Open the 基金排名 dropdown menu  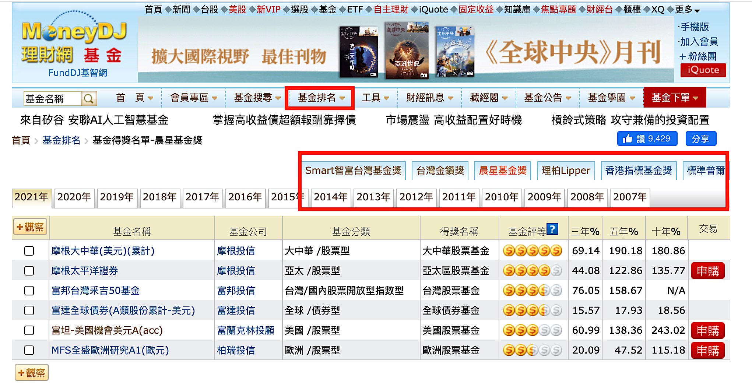pyautogui.click(x=321, y=98)
